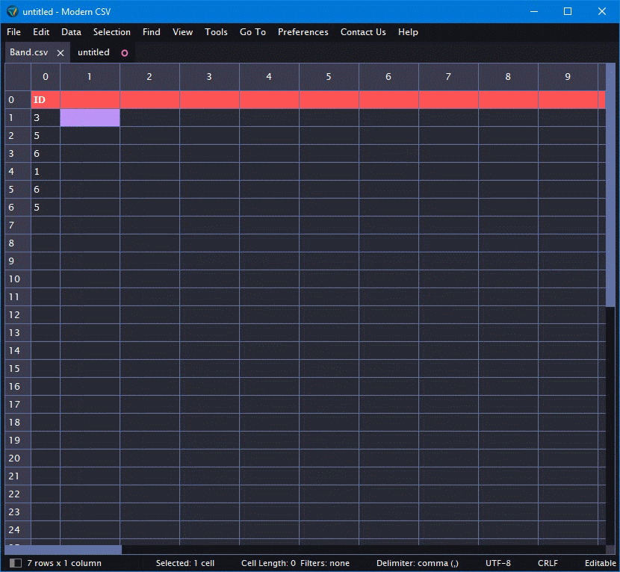Open the Tools menu
620x572 pixels.
pos(216,32)
